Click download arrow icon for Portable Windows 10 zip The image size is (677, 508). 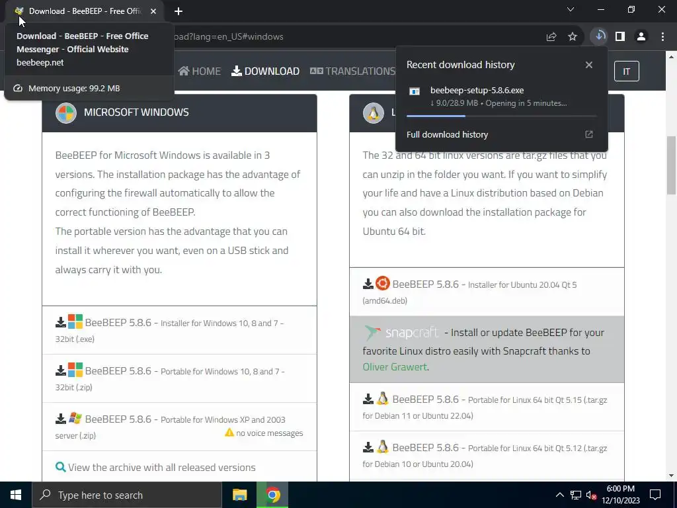tap(60, 371)
